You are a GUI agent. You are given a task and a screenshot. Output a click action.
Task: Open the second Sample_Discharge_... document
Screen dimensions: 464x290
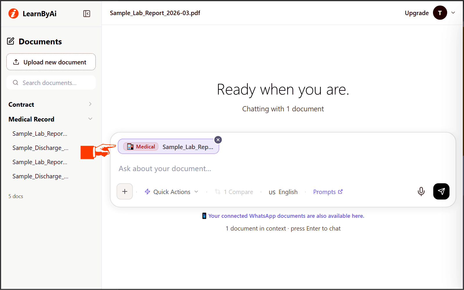(41, 176)
